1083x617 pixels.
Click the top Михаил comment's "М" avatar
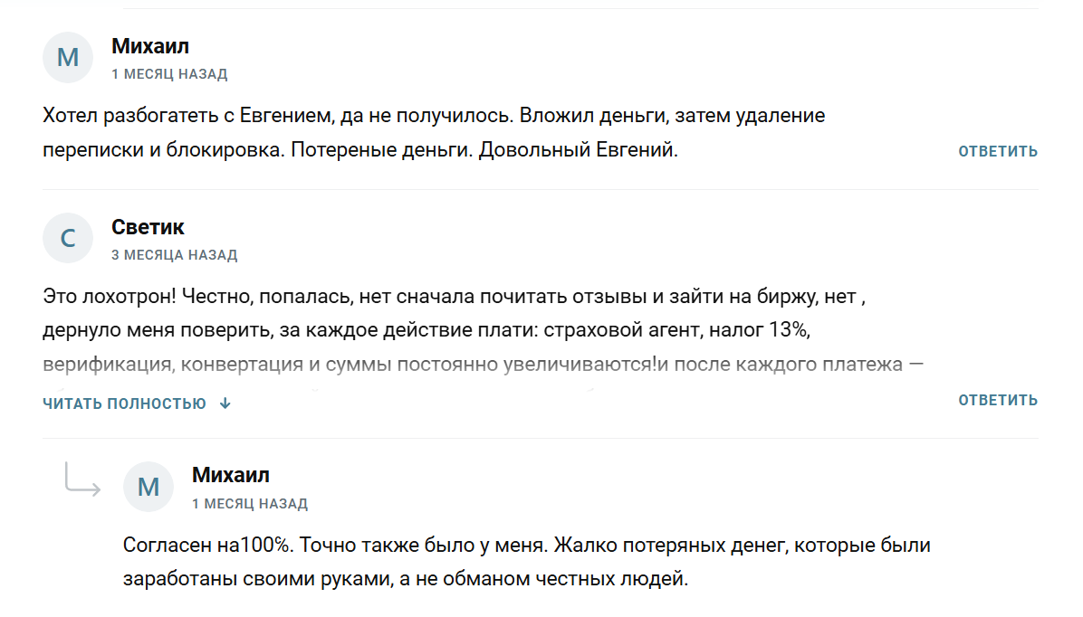(x=68, y=58)
